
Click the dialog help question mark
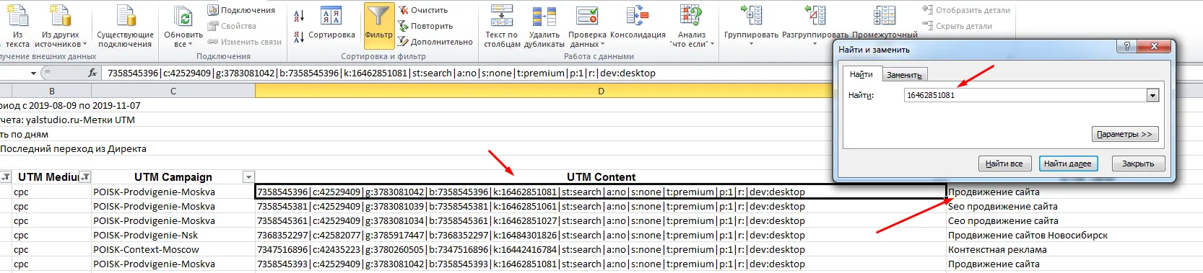(1126, 46)
